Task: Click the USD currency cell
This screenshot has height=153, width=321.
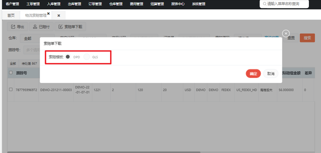Action: pyautogui.click(x=188, y=90)
